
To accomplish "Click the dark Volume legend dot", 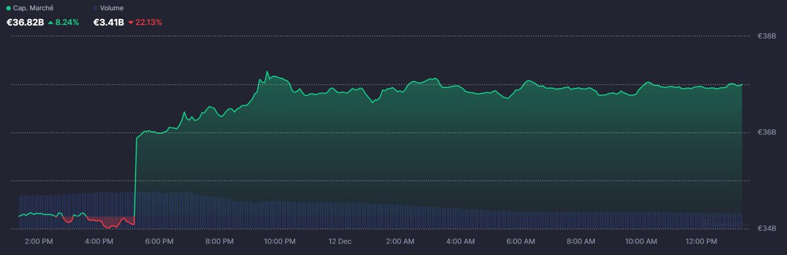I will click(x=96, y=8).
